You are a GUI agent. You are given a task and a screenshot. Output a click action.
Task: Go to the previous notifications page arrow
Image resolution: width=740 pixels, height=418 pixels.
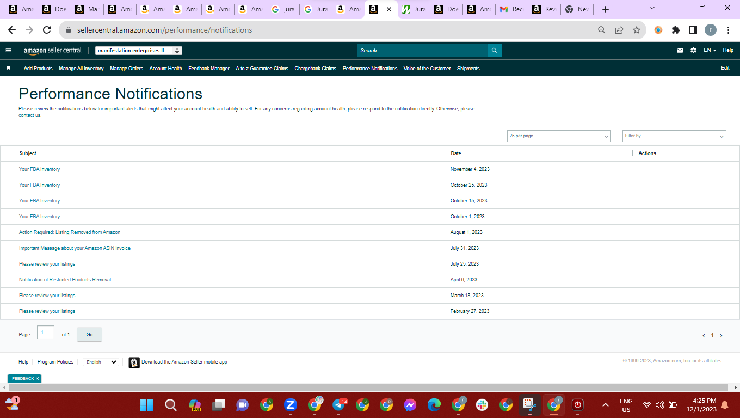pyautogui.click(x=704, y=336)
